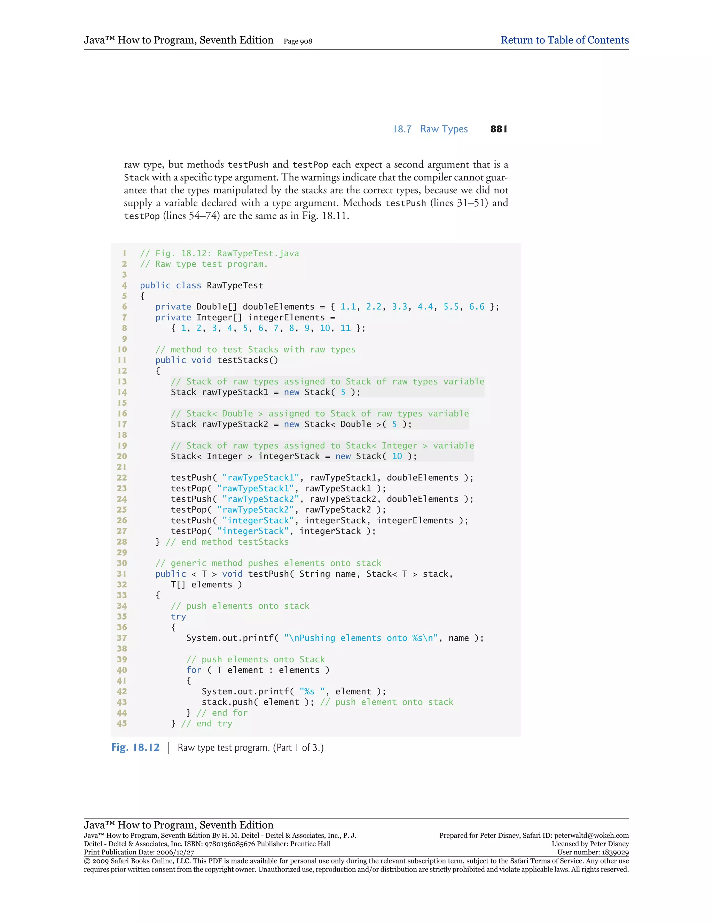
Task: Click the testStacks() method declaration
Action: (x=247, y=360)
